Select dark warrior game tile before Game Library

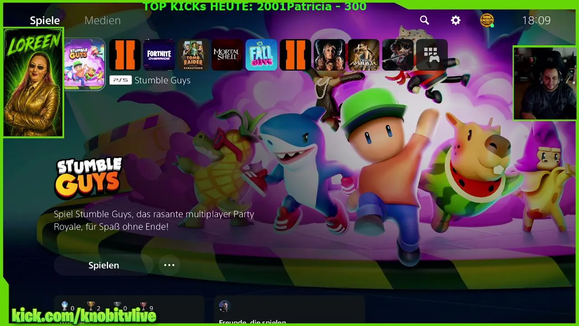(x=398, y=55)
